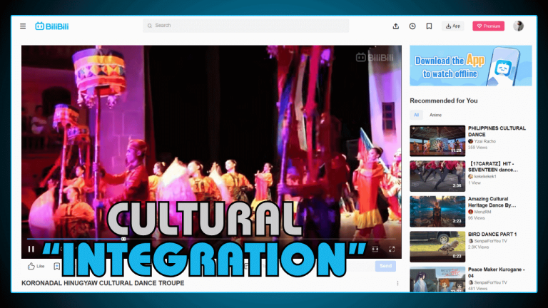
Task: Open the user profile avatar
Action: click(x=518, y=26)
